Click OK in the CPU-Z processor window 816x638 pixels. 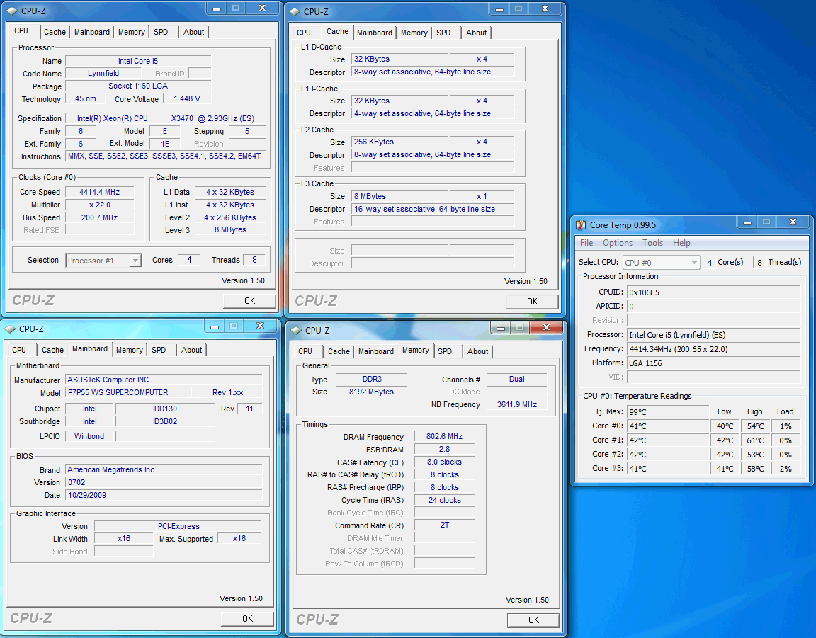click(x=249, y=301)
